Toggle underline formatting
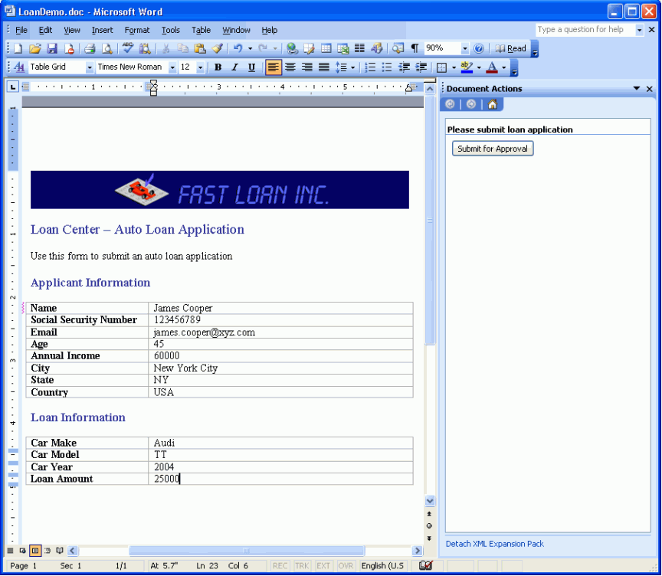662x576 pixels. 251,67
